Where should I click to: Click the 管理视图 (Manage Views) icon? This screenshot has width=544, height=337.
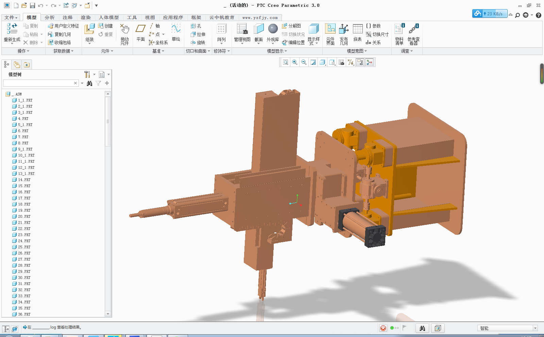click(242, 30)
